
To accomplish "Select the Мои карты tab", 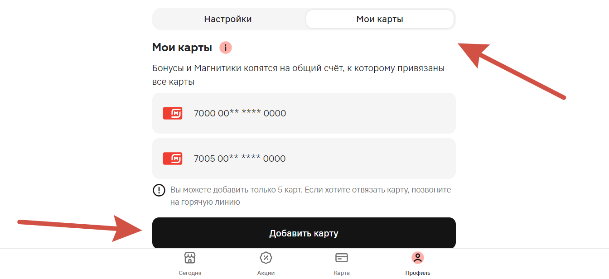I will (x=380, y=19).
